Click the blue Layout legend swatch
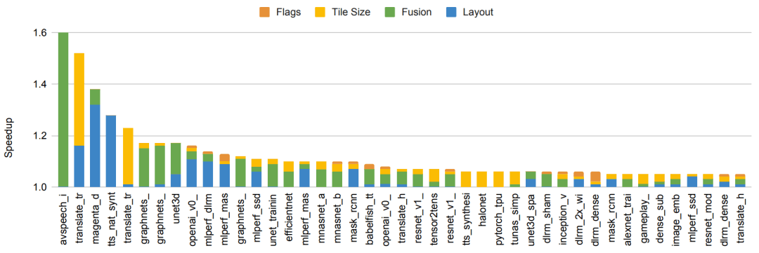The height and width of the screenshot is (253, 759). pyautogui.click(x=450, y=12)
